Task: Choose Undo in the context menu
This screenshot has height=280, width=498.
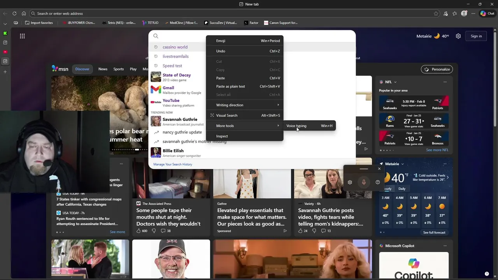Action: pos(244,51)
